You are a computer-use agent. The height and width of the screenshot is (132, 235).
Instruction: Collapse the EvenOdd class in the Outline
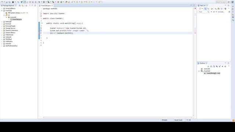199,71
